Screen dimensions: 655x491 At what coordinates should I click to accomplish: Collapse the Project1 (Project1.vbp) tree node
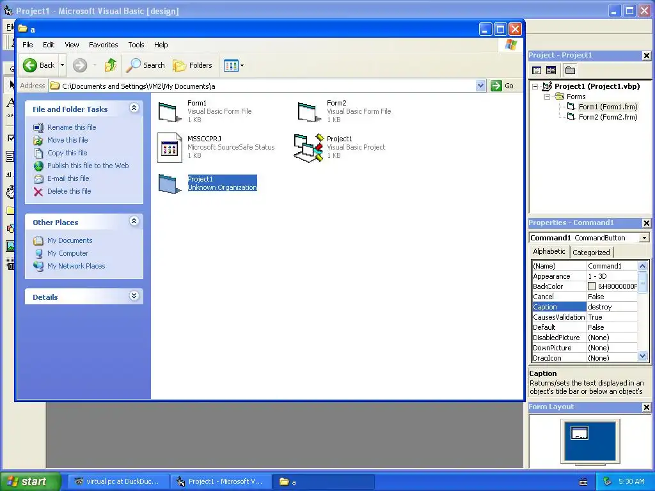(x=535, y=86)
